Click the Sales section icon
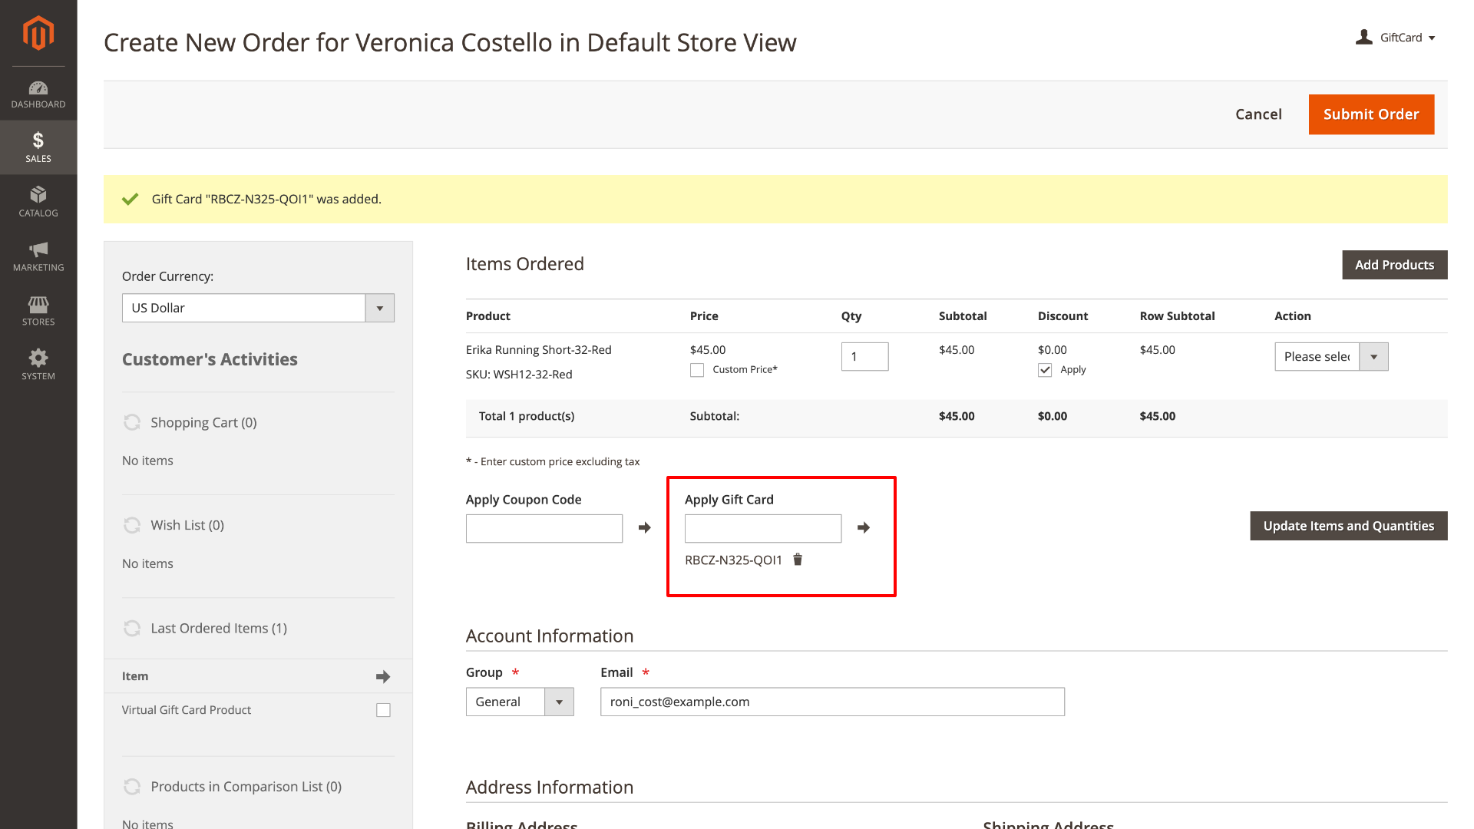Screen dimensions: 1474x829 (38, 146)
